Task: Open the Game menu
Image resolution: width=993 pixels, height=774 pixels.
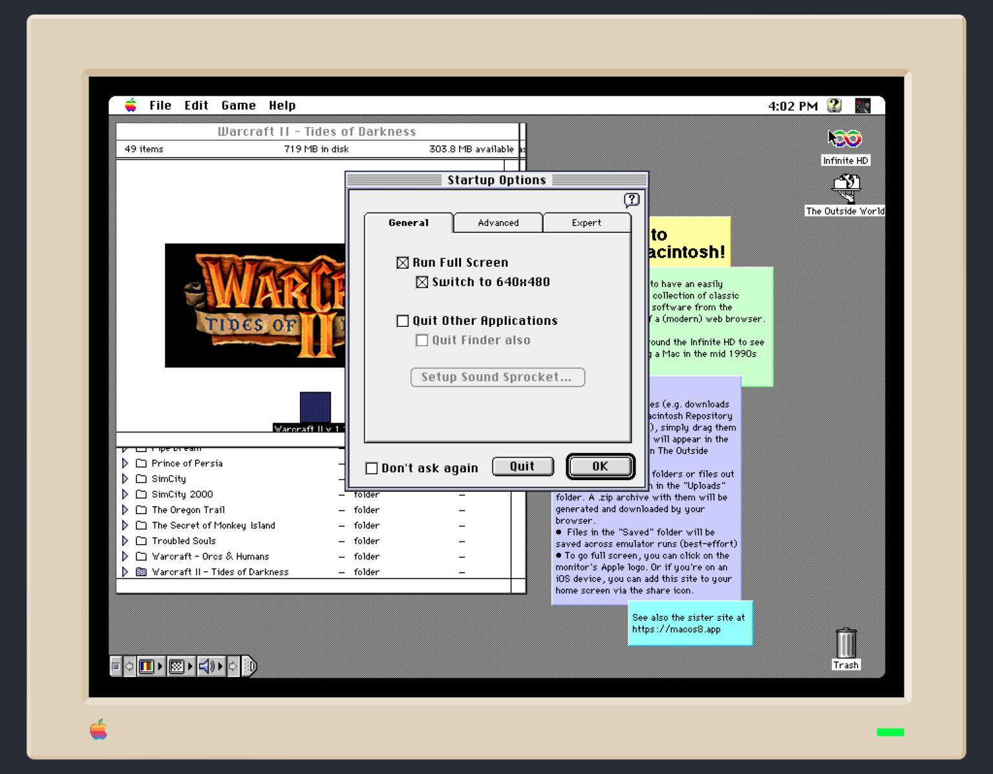Action: point(238,105)
